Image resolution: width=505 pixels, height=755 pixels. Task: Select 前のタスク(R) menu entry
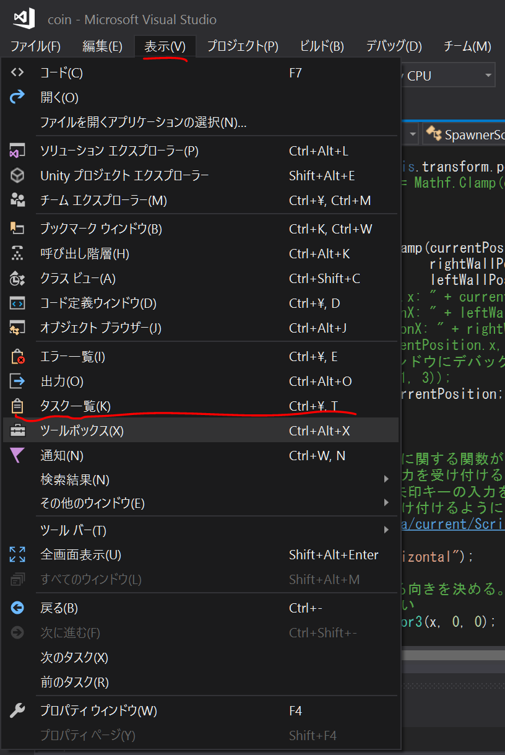[x=201, y=682]
